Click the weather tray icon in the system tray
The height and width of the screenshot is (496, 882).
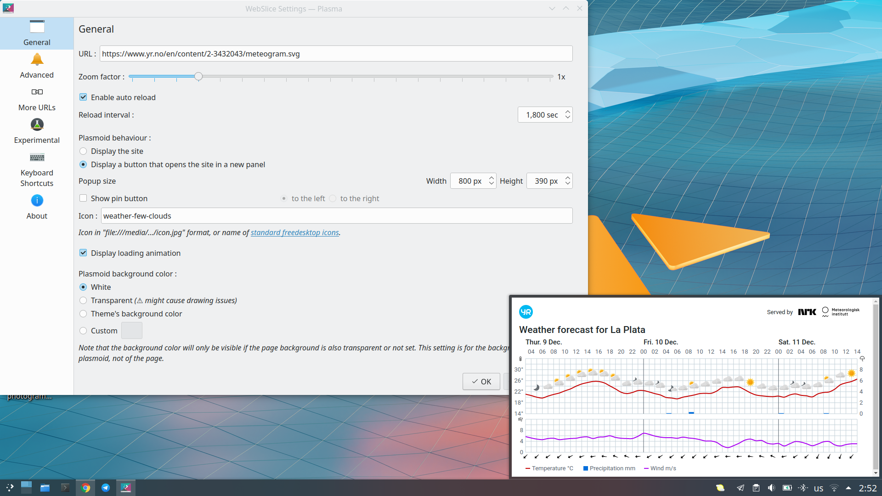(720, 488)
